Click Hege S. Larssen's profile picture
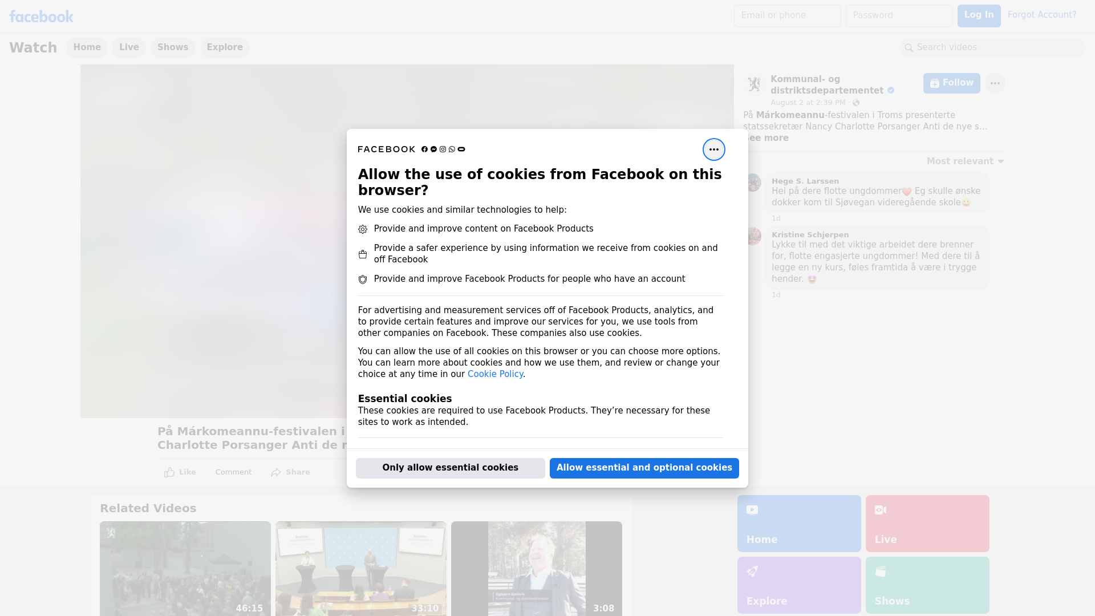 753,183
